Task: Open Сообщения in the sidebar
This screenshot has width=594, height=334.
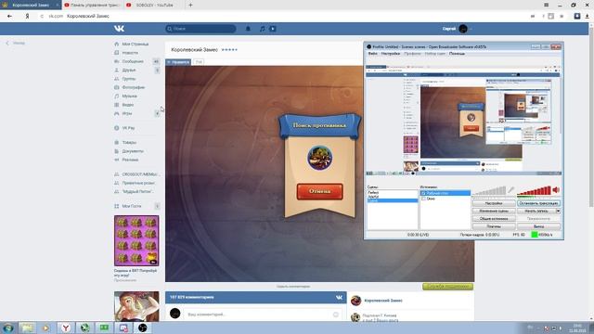Action: pos(133,61)
